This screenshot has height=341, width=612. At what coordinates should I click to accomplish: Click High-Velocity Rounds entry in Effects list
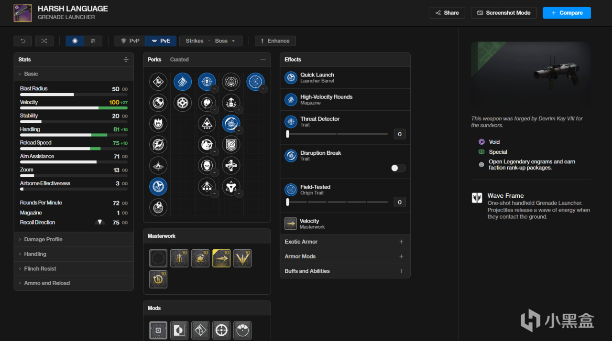click(345, 100)
